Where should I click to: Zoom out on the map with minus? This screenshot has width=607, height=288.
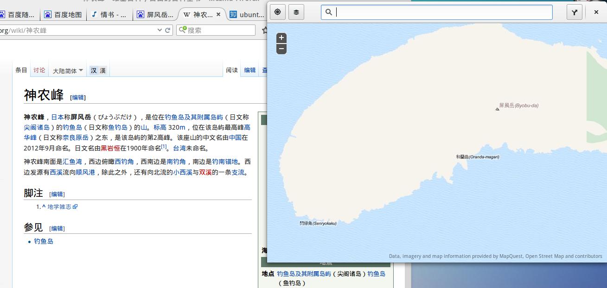coord(281,49)
